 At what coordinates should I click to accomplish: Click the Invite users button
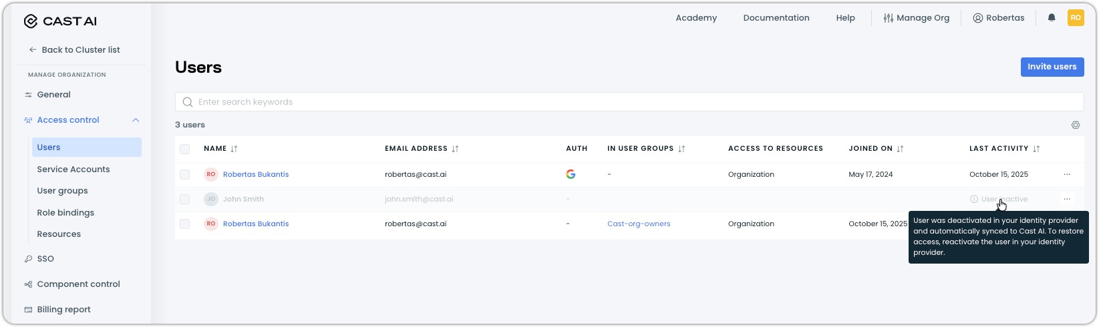tap(1052, 67)
